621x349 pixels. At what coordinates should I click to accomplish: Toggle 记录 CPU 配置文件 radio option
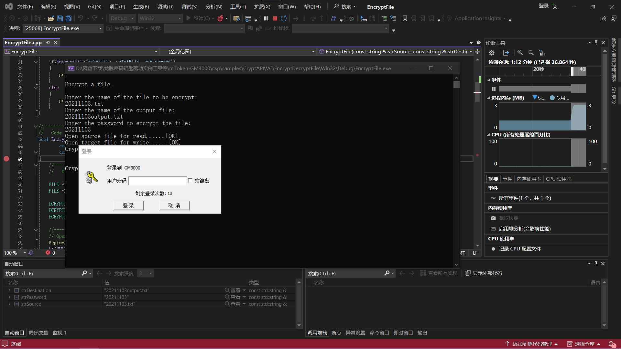click(x=493, y=249)
